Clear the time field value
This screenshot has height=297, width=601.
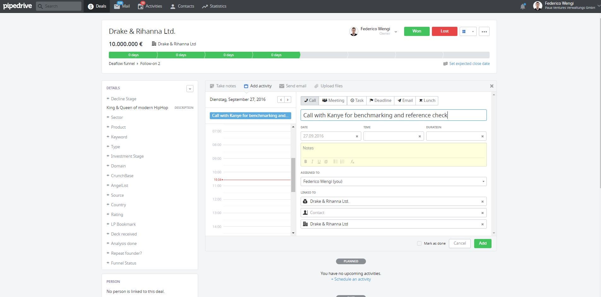pyautogui.click(x=420, y=136)
